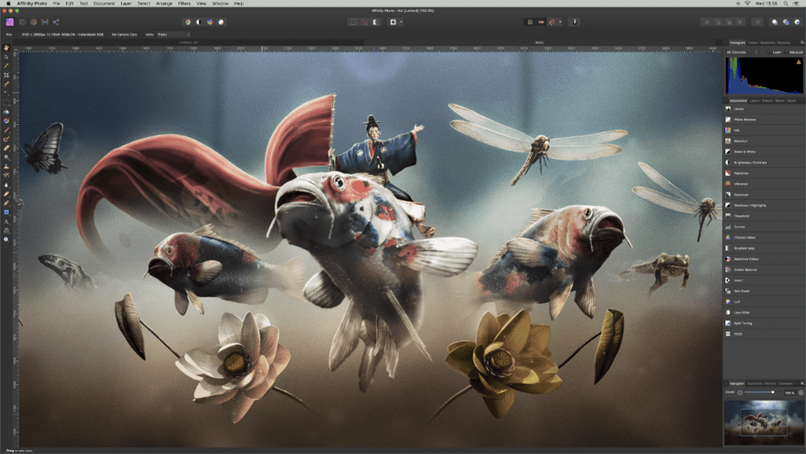Switch to the Effects tab
Image resolution: width=806 pixels, height=454 pixels.
coord(767,101)
